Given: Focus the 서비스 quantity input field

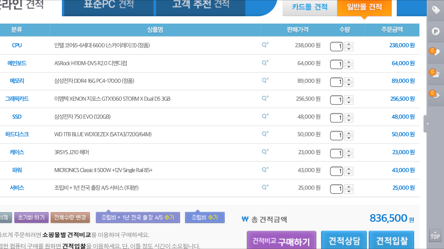Looking at the screenshot, I should pyautogui.click(x=336, y=189).
